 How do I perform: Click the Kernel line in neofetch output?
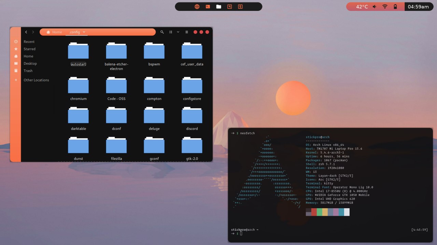[x=325, y=153]
